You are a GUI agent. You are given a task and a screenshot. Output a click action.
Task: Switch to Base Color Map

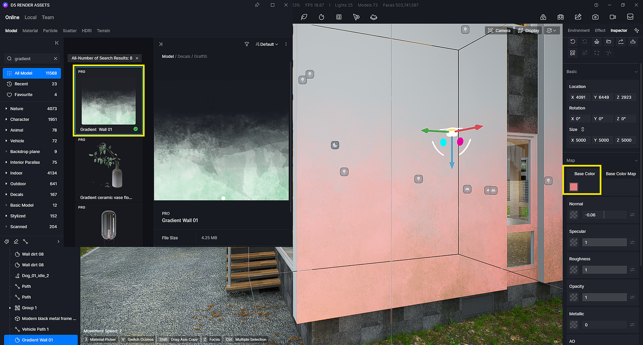(x=621, y=173)
